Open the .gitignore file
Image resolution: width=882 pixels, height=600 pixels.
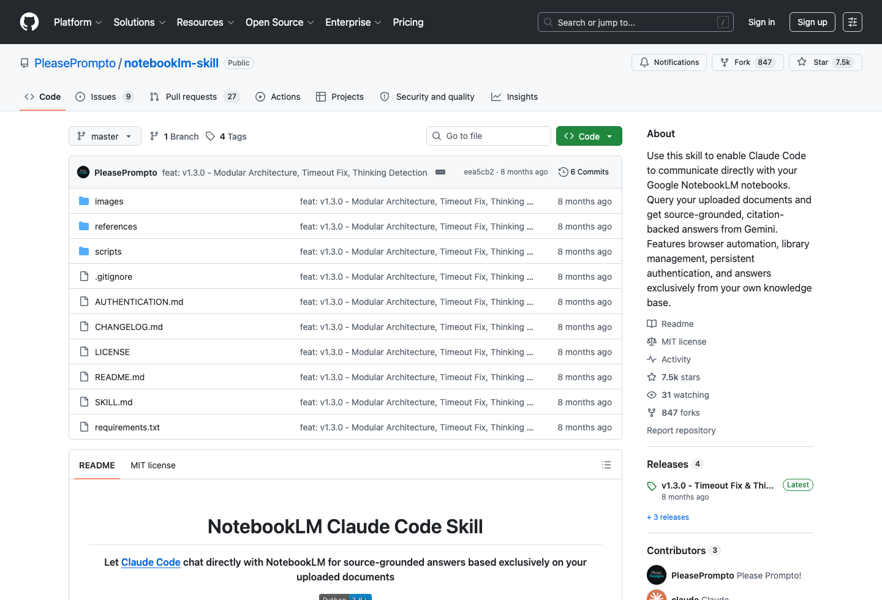pos(113,277)
